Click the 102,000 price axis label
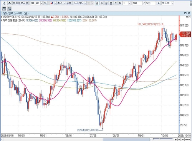 [184, 95]
